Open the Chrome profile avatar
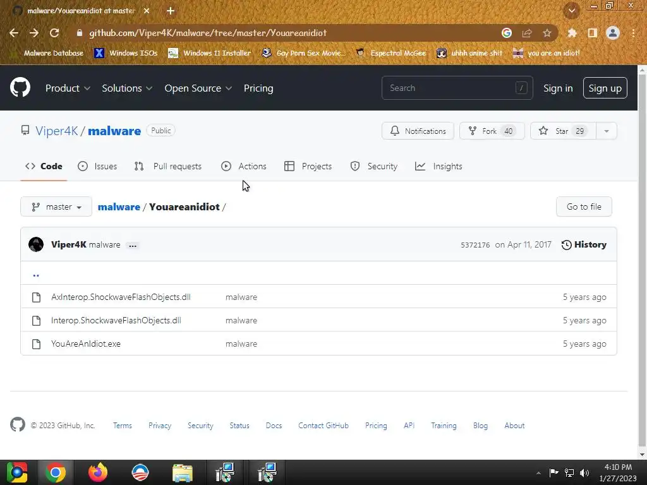Screen dimensions: 647x485 pos(613,33)
